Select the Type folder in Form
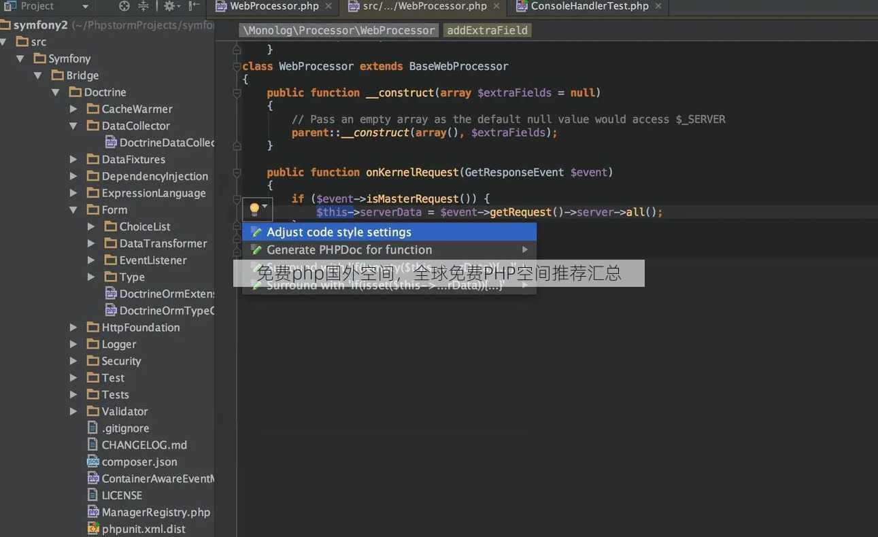The height and width of the screenshot is (537, 878). 132,277
